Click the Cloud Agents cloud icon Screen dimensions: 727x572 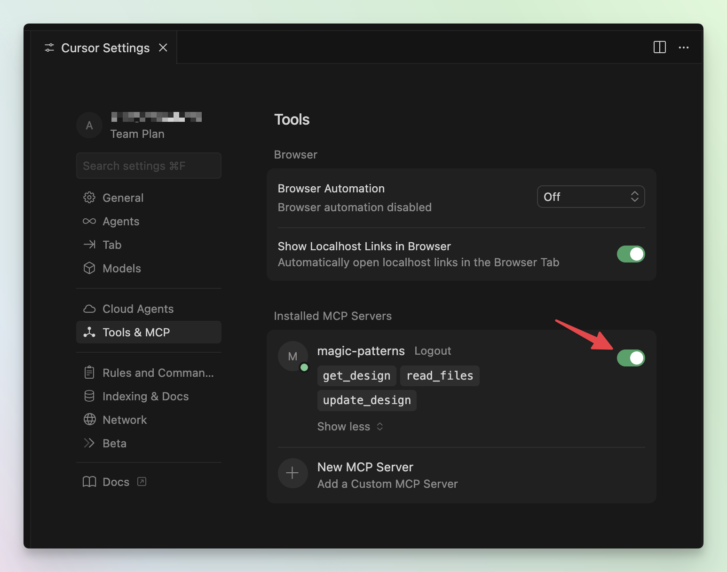(x=89, y=309)
